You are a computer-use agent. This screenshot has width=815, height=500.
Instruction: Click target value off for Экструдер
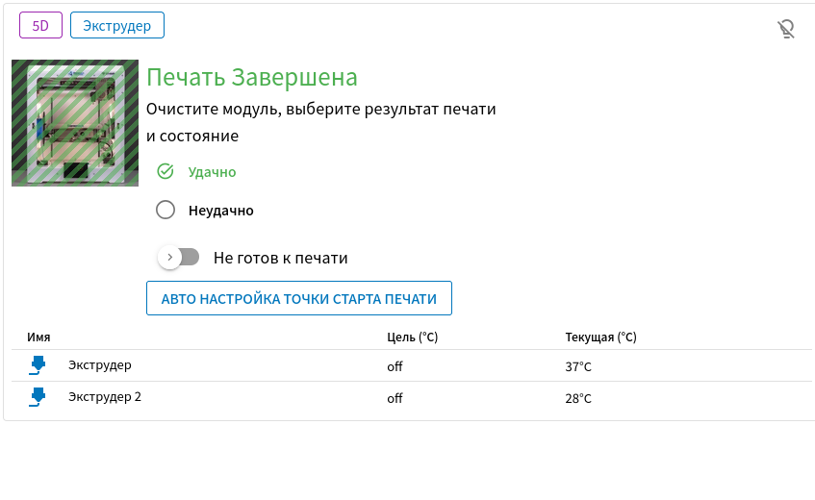coord(395,366)
